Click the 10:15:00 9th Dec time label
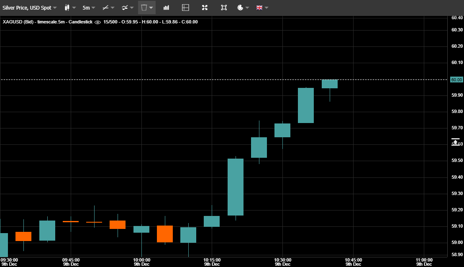The width and height of the screenshot is (464, 267). click(x=212, y=262)
